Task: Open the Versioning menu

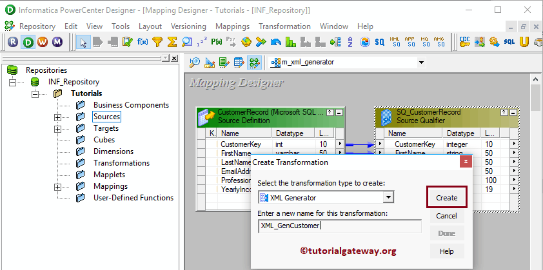Action: (188, 26)
